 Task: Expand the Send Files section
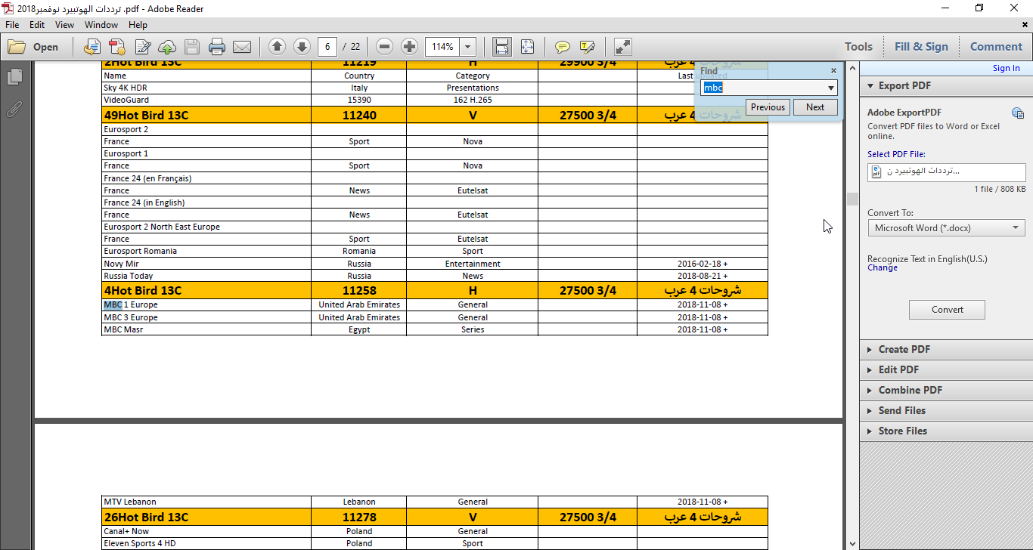[946, 410]
